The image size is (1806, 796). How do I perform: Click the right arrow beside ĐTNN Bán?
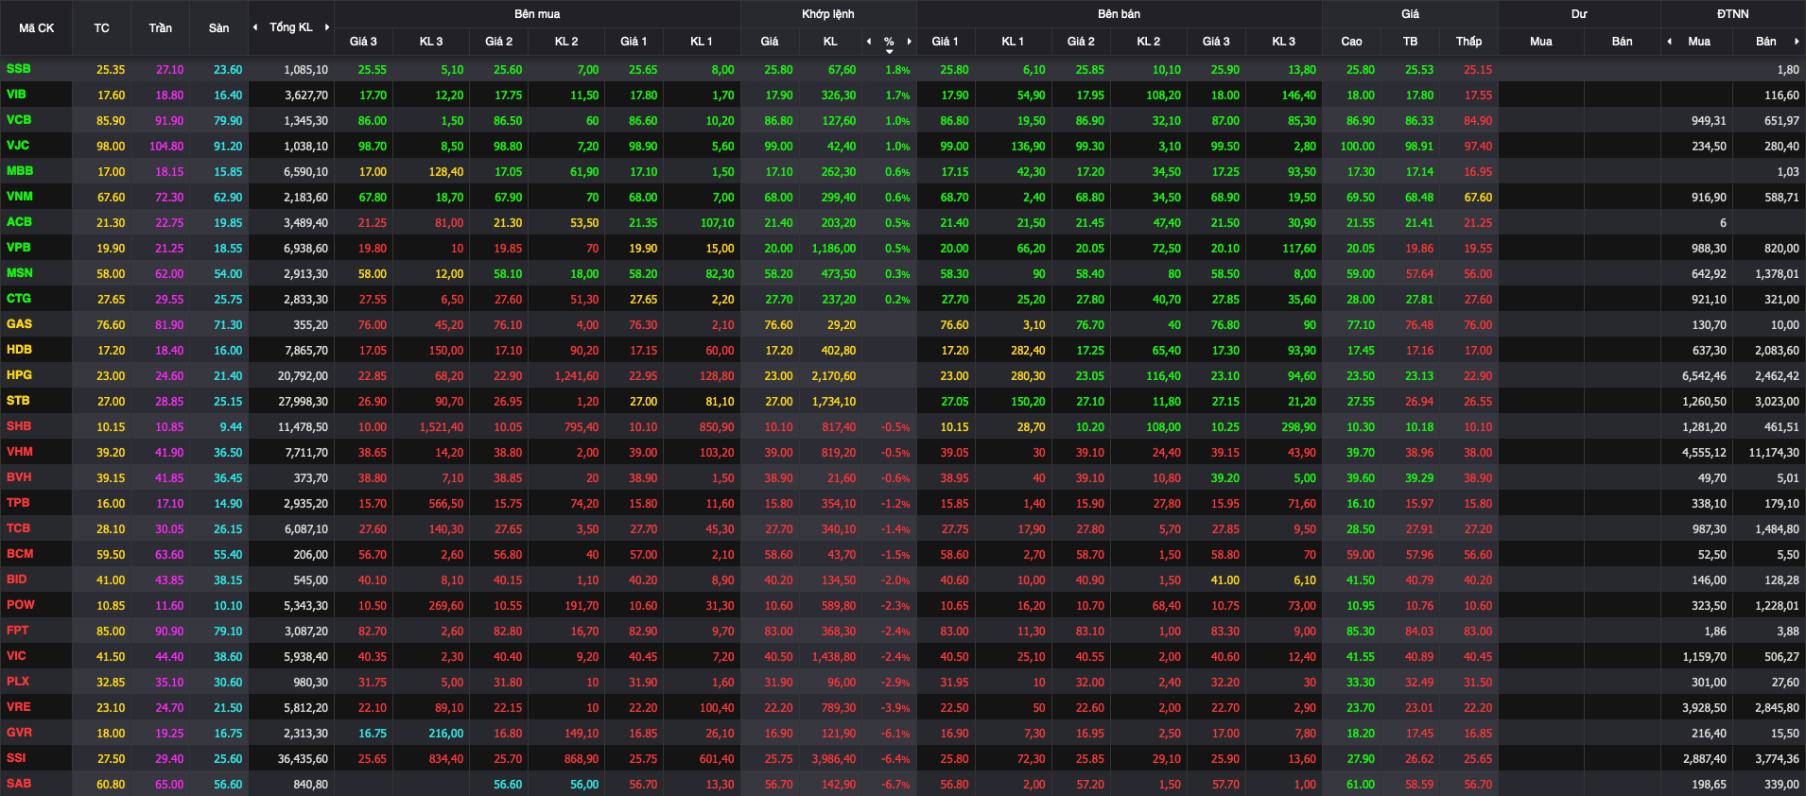pyautogui.click(x=1797, y=42)
